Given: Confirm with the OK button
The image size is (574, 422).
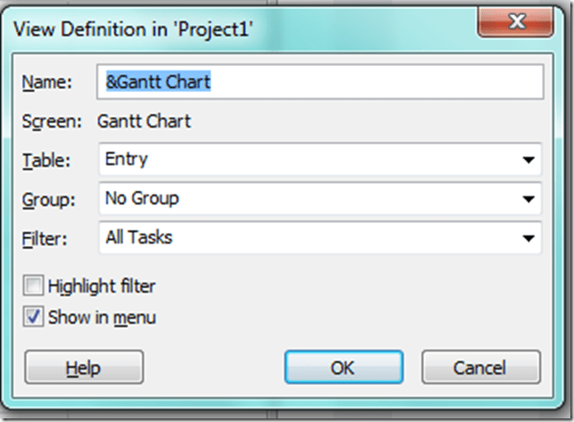Looking at the screenshot, I should point(342,368).
